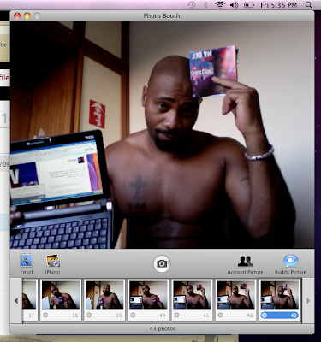Show date and time menu

(278, 5)
